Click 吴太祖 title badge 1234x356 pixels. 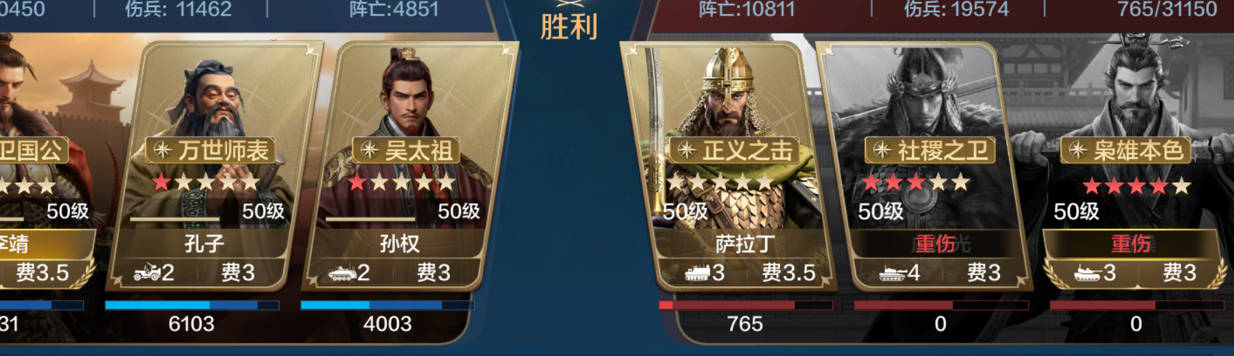point(405,150)
